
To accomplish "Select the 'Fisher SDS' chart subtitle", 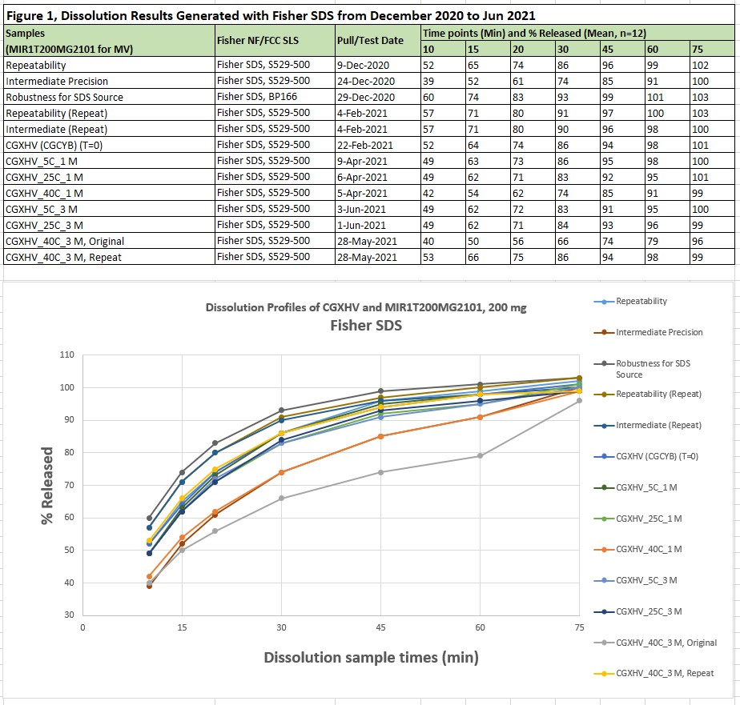I will click(x=366, y=326).
